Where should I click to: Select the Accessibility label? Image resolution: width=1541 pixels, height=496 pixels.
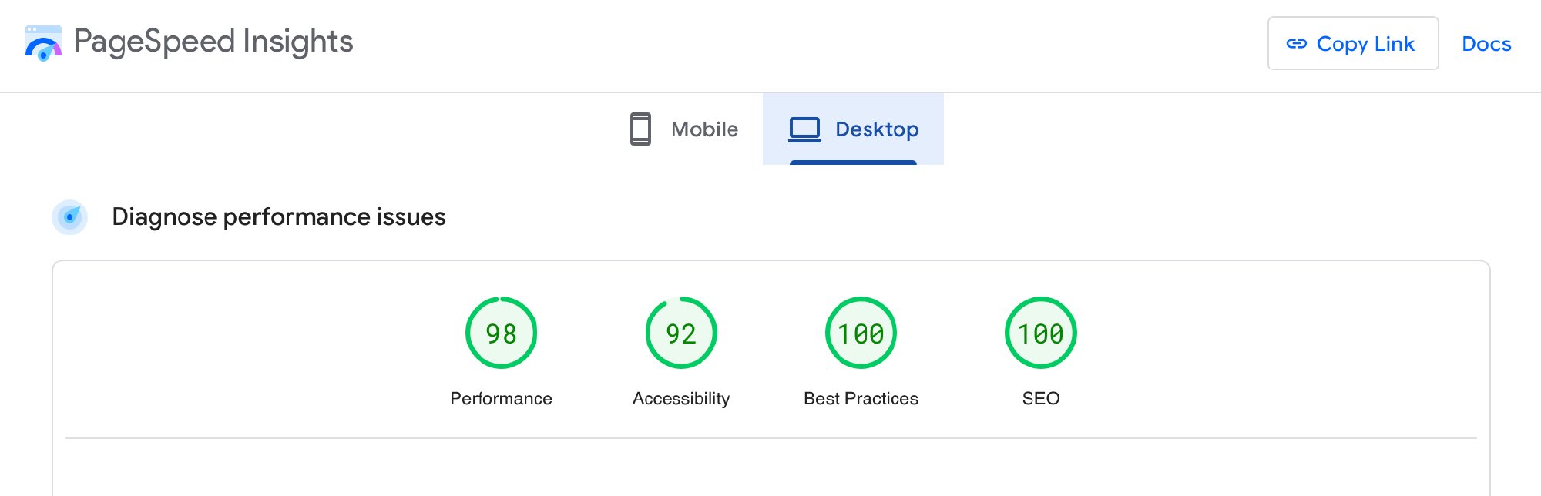681,398
